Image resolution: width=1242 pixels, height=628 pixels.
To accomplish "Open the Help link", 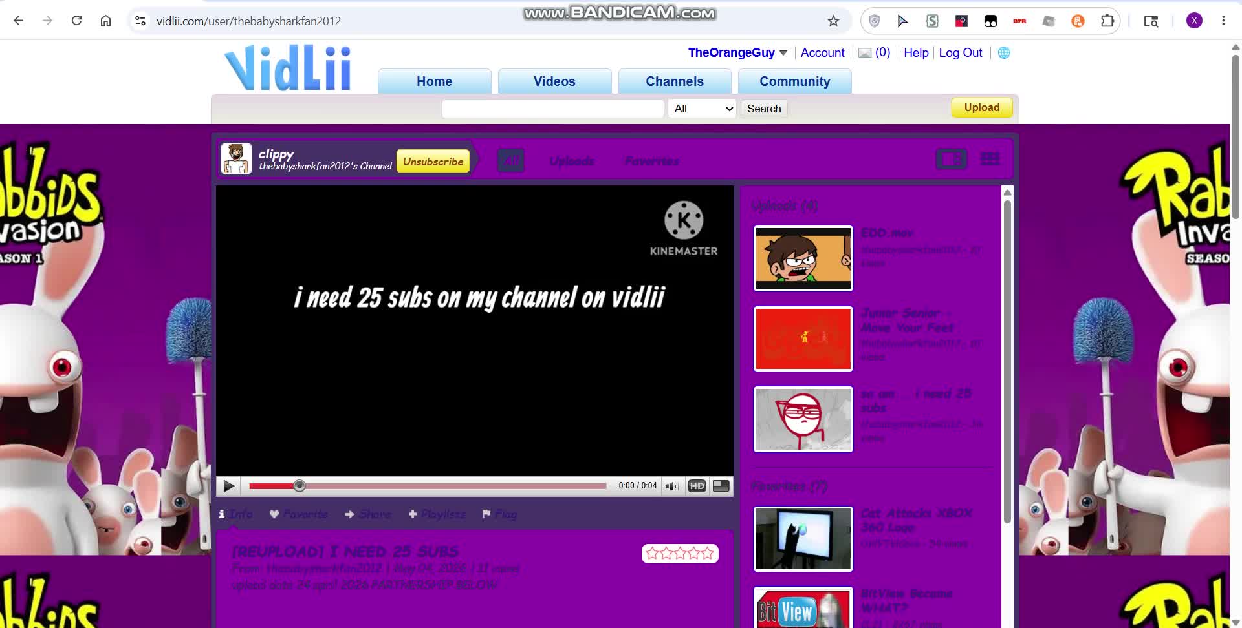I will click(x=916, y=53).
